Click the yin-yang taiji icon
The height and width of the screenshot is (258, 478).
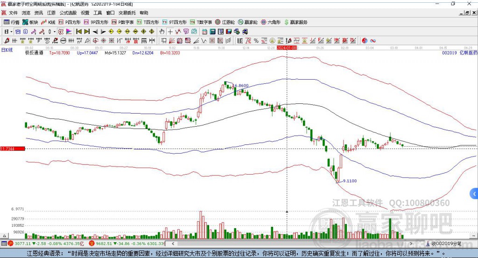click(x=365, y=41)
